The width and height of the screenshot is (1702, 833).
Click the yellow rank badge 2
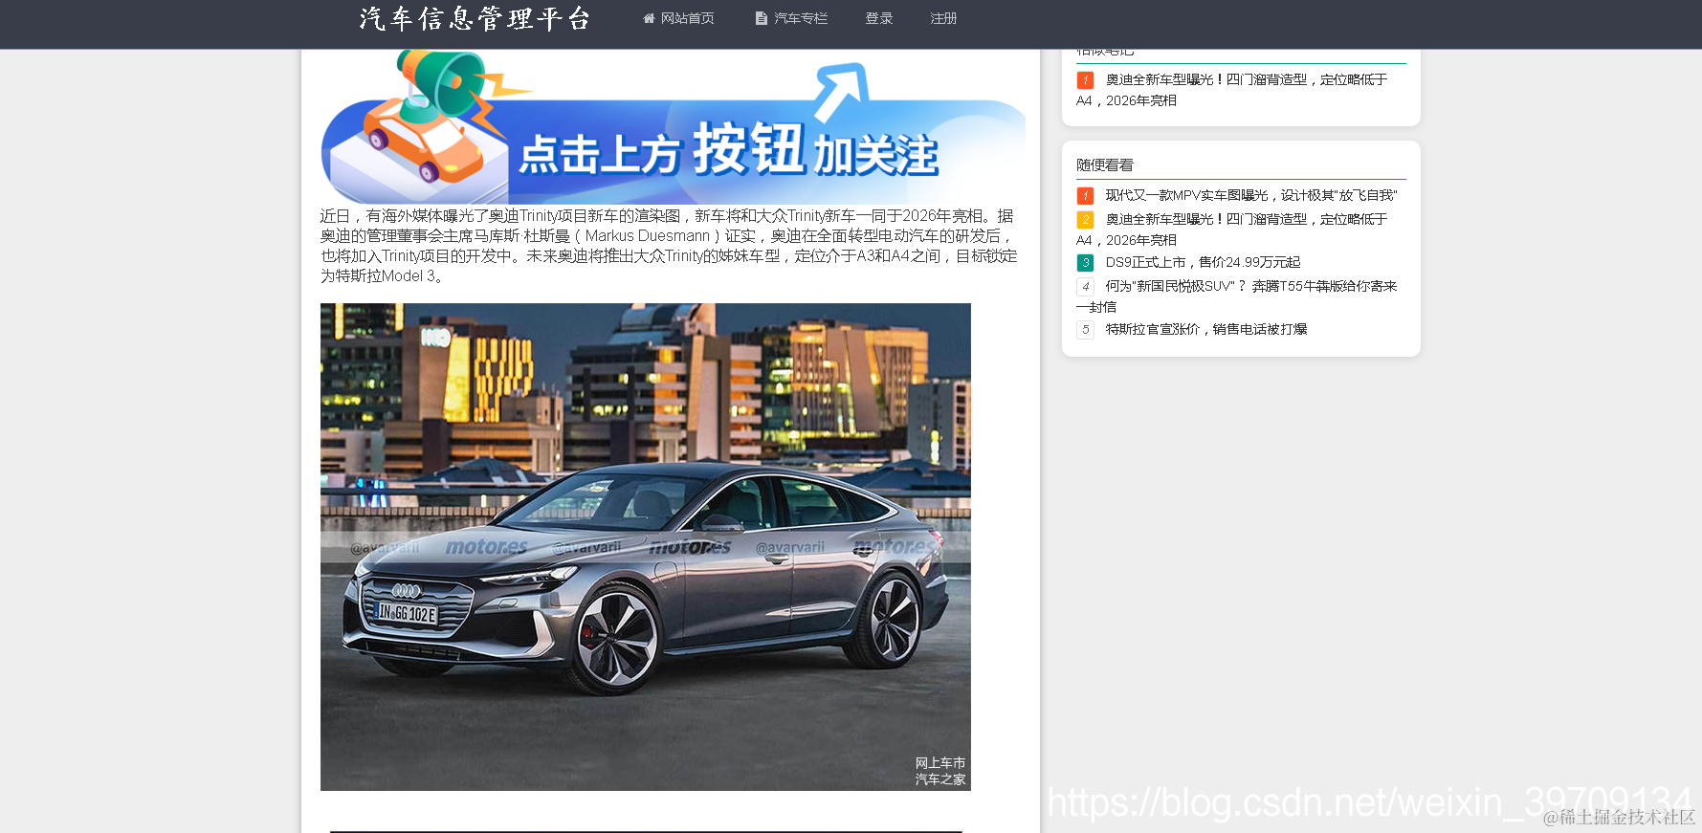pos(1085,220)
